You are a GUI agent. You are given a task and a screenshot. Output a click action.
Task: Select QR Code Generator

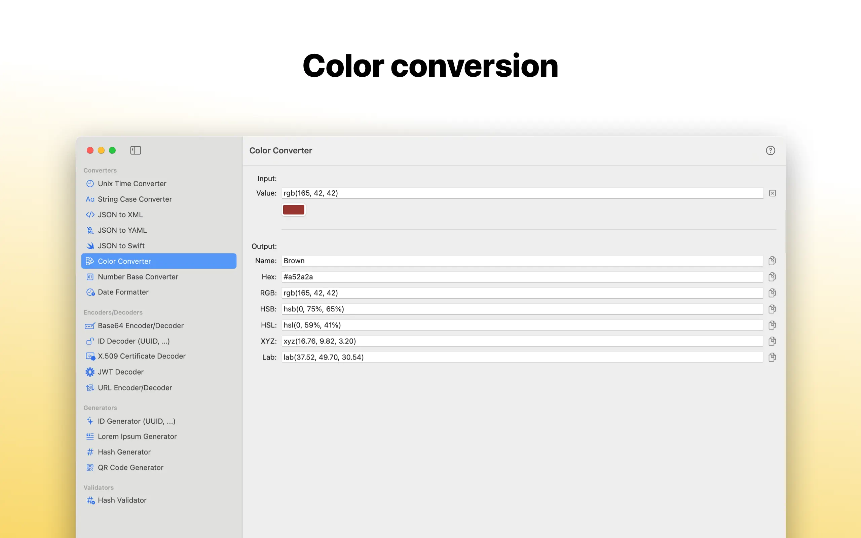pyautogui.click(x=130, y=467)
